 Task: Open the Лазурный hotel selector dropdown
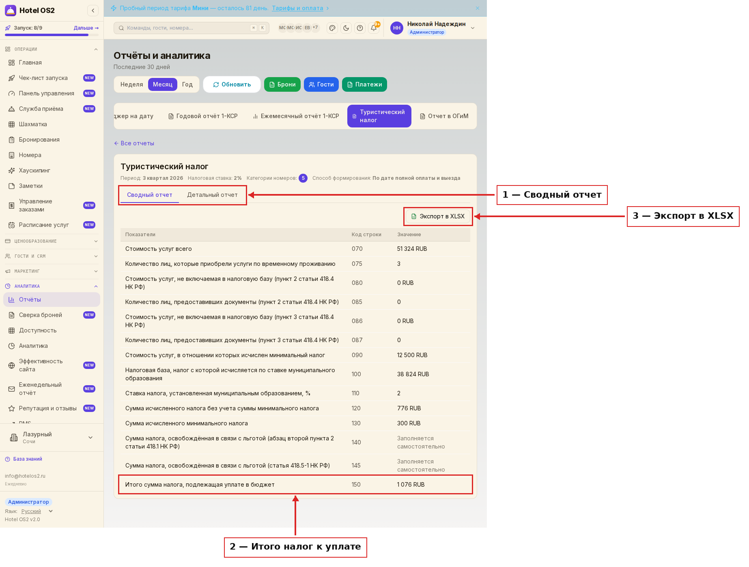tap(52, 438)
